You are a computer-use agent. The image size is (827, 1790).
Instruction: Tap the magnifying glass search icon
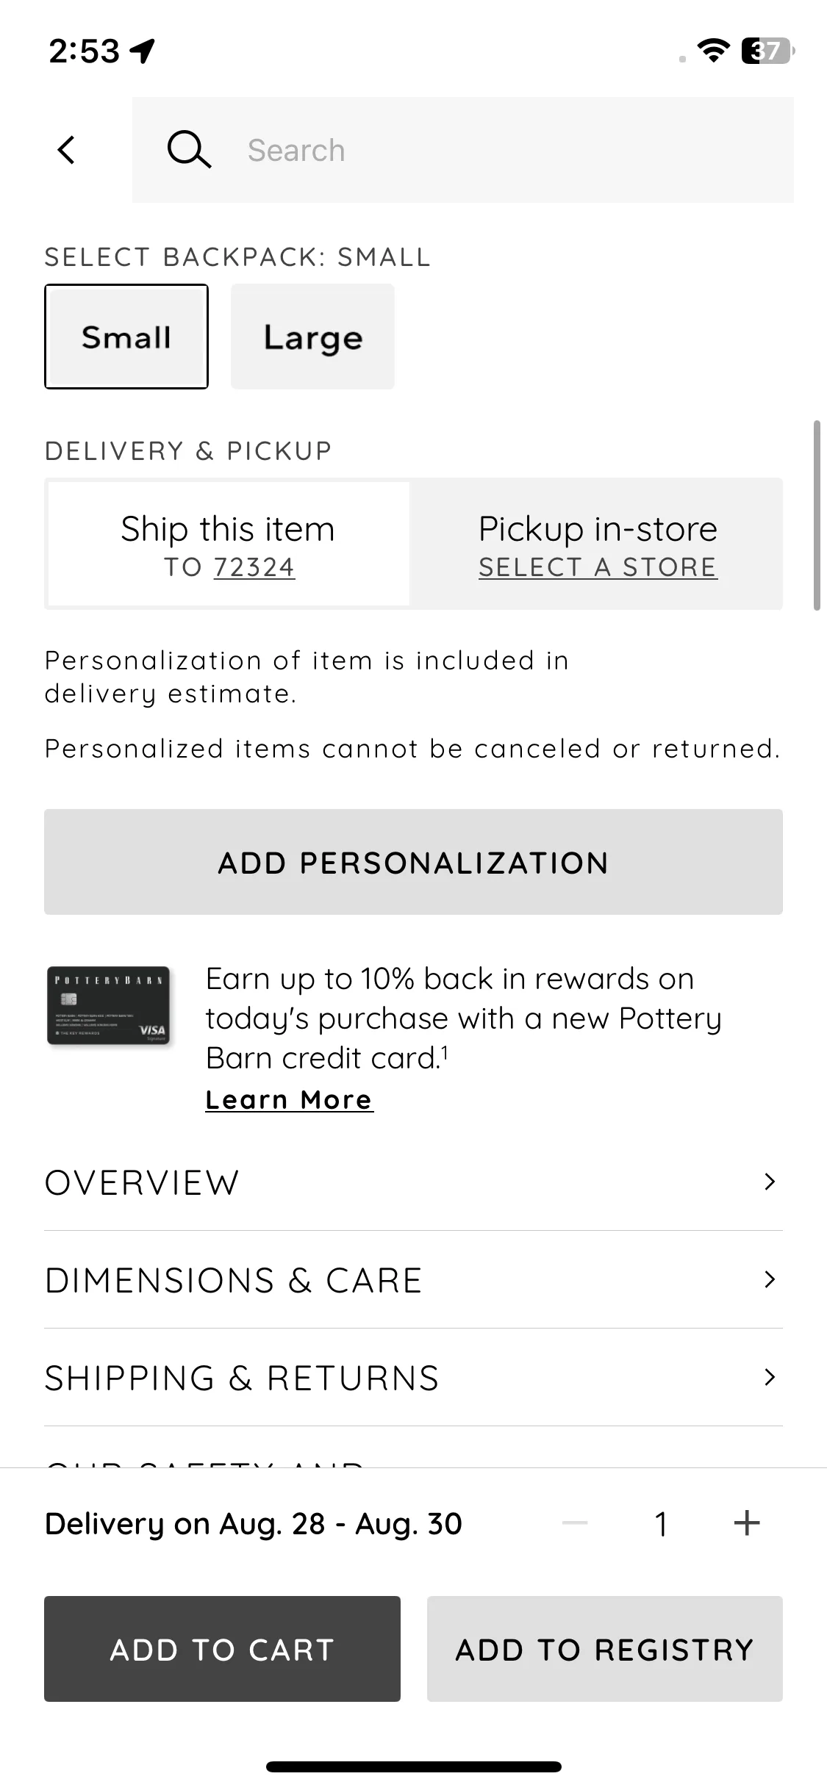pyautogui.click(x=189, y=150)
